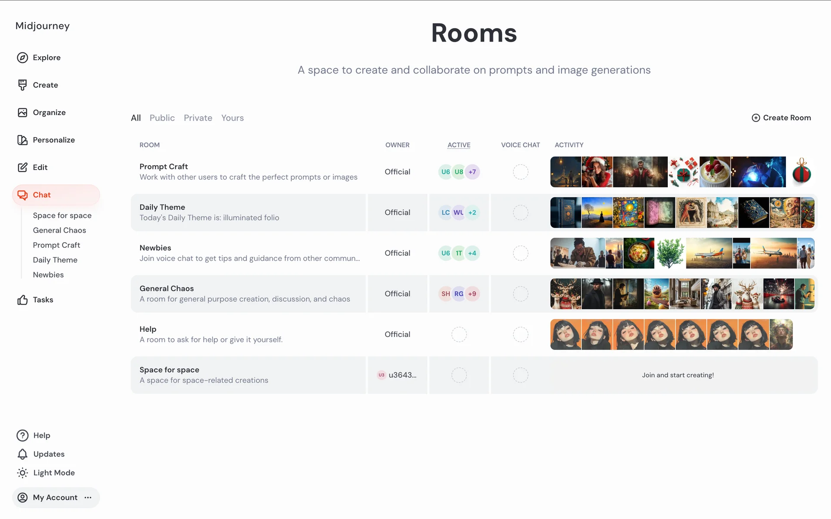Switch to the Public rooms tab
831x519 pixels.
tap(162, 118)
